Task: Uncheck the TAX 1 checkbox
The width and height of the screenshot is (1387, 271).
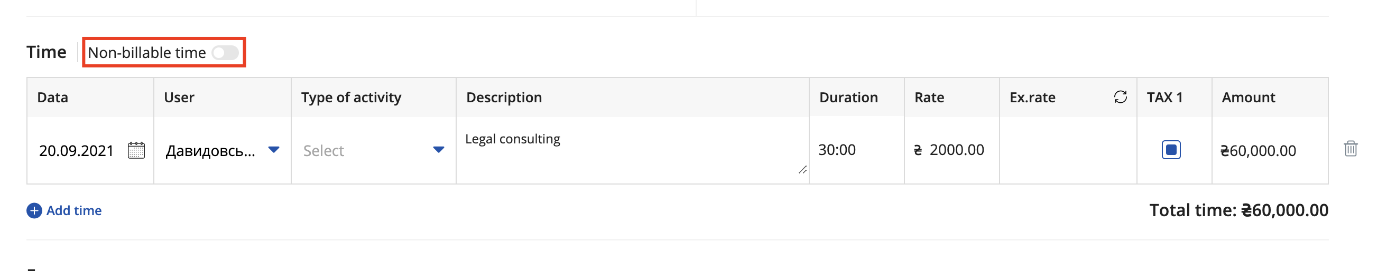Action: coord(1171,150)
